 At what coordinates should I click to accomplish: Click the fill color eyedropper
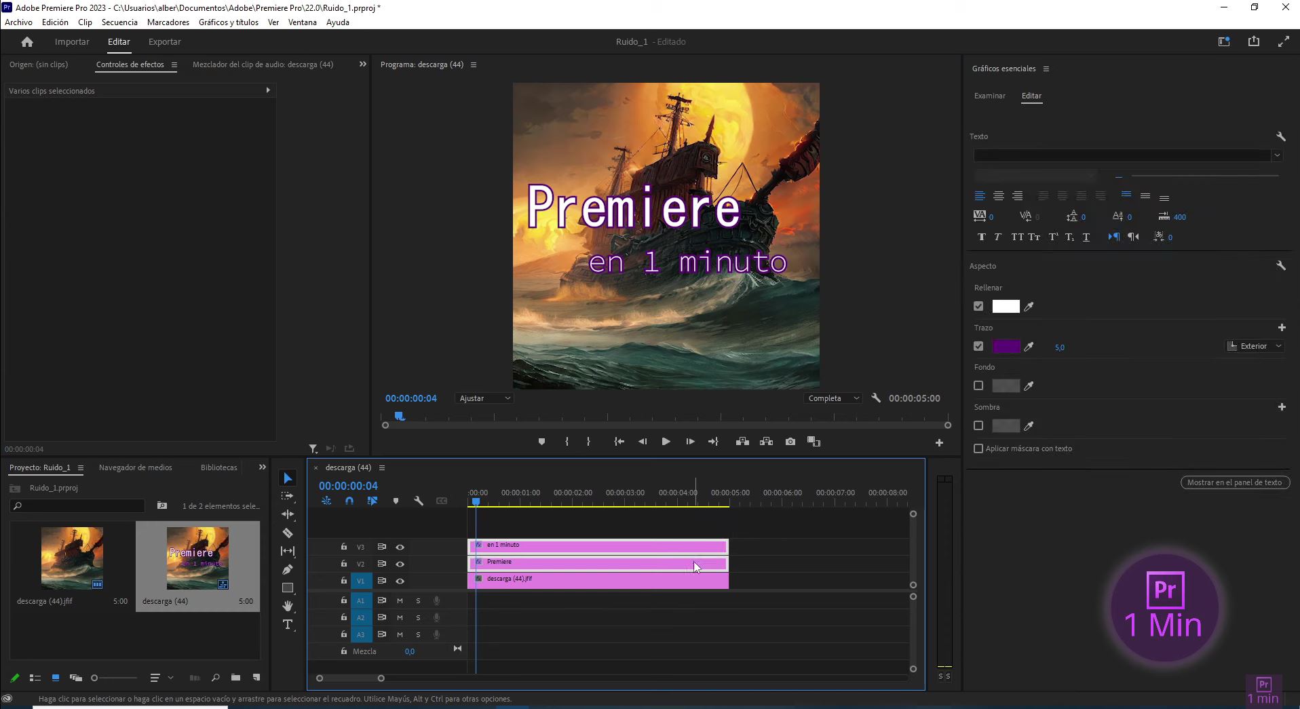click(x=1029, y=307)
